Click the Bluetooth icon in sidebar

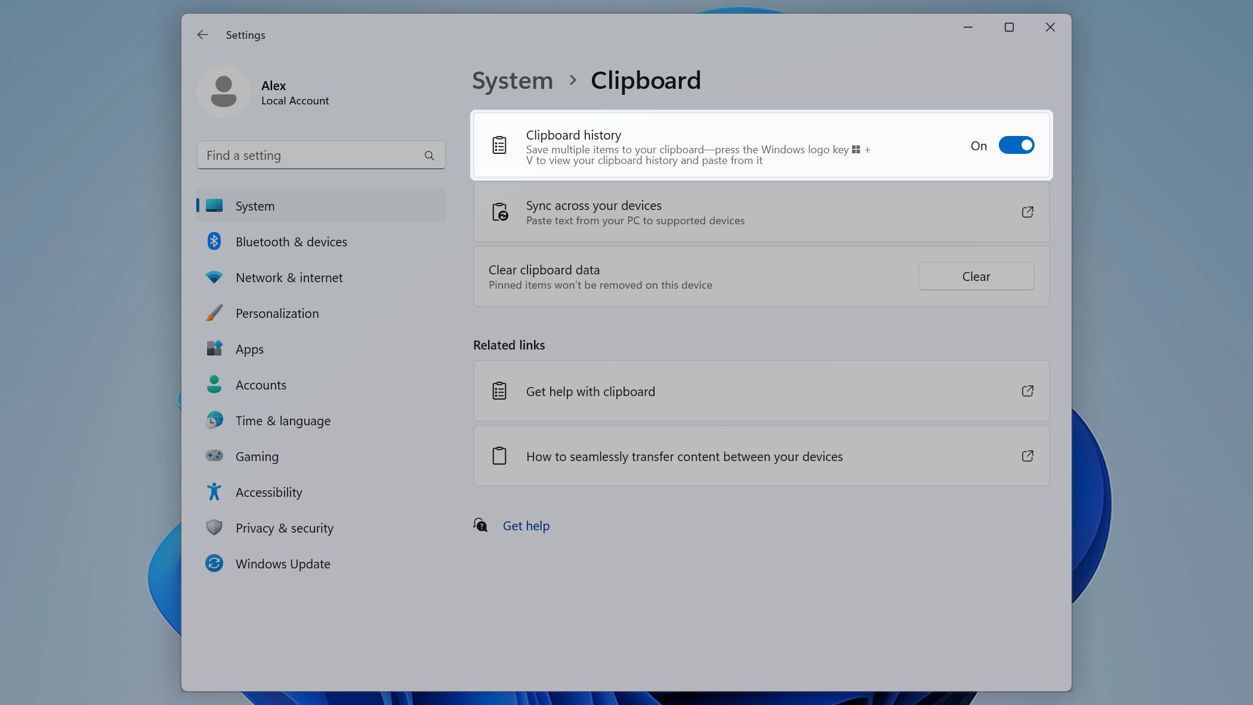(x=214, y=242)
